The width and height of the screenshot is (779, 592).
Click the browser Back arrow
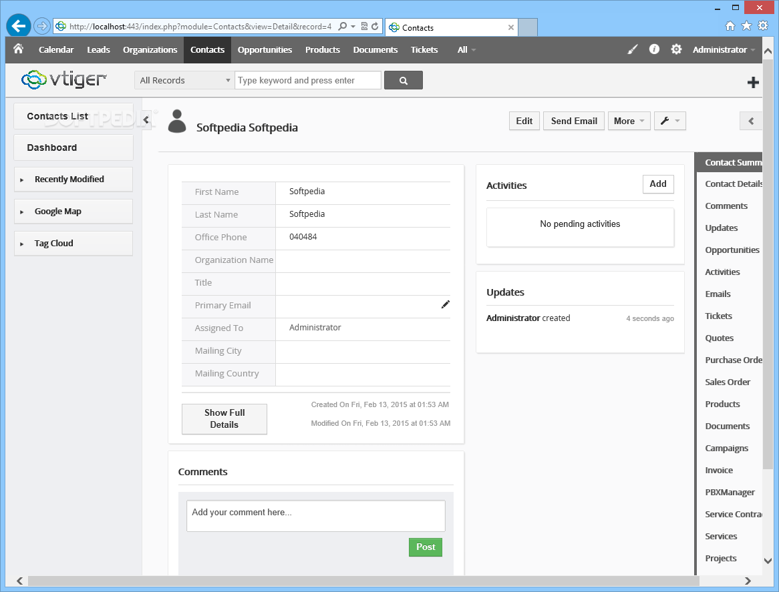19,26
